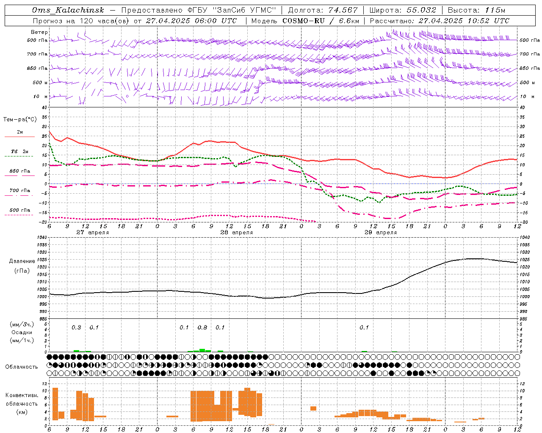Screen dimensions: 542x433
Task: Click the Осадки precipitation label
Action: (22, 332)
